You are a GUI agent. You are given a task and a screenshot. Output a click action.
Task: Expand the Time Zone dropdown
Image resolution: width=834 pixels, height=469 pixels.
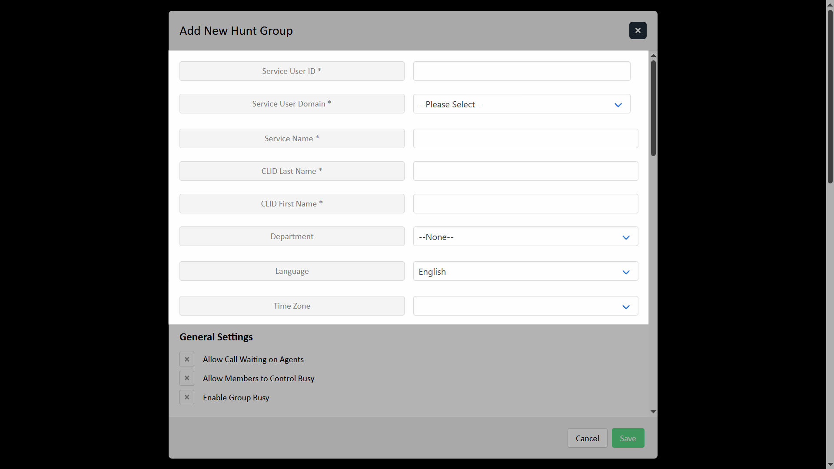[525, 306]
